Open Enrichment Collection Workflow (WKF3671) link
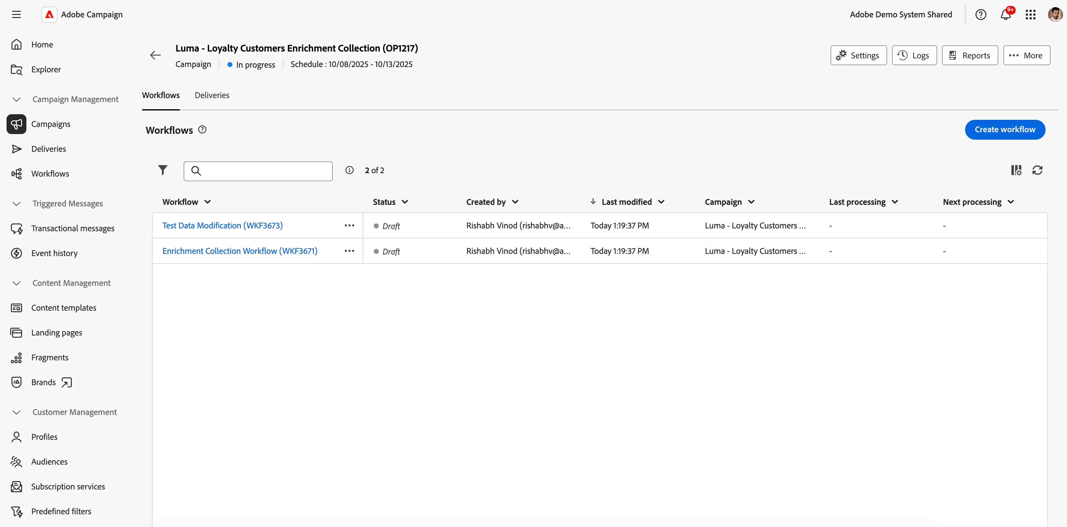The width and height of the screenshot is (1067, 527). [x=240, y=251]
